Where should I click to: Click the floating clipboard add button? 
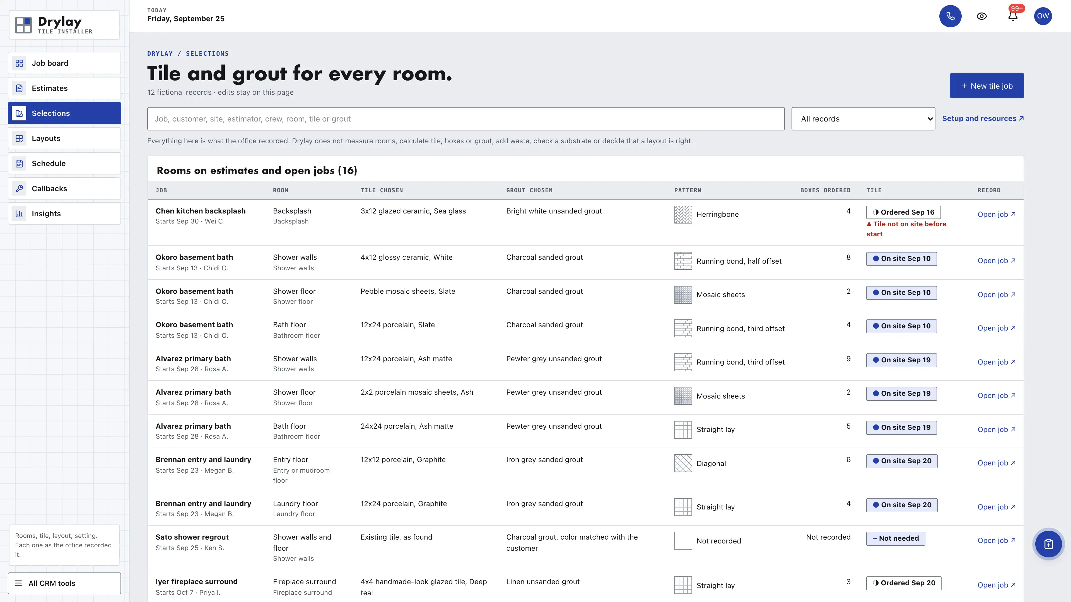click(1048, 544)
